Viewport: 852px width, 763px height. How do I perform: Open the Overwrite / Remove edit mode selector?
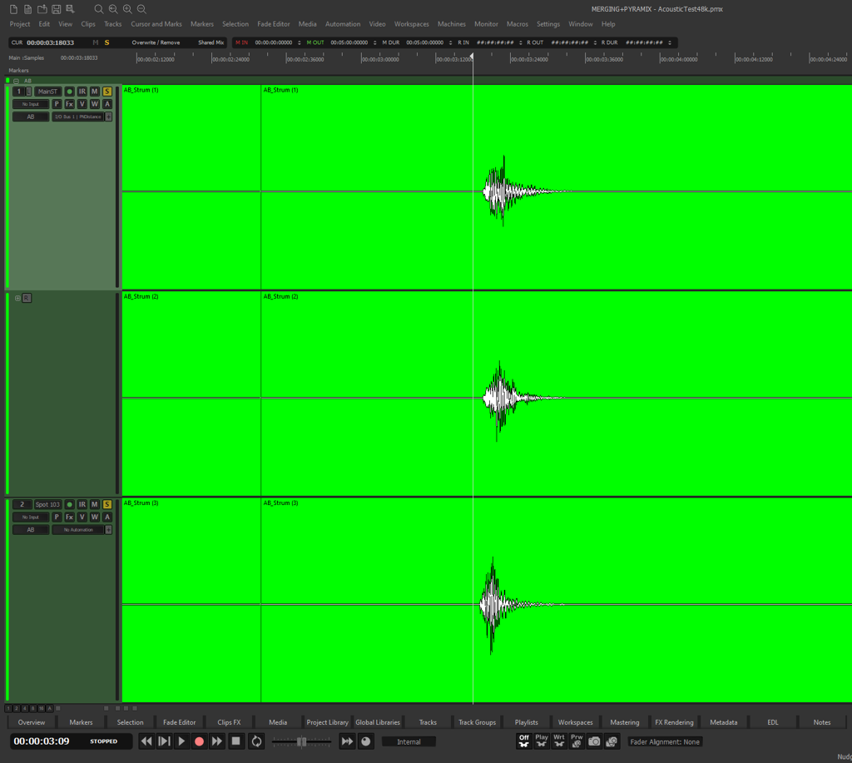tap(156, 42)
